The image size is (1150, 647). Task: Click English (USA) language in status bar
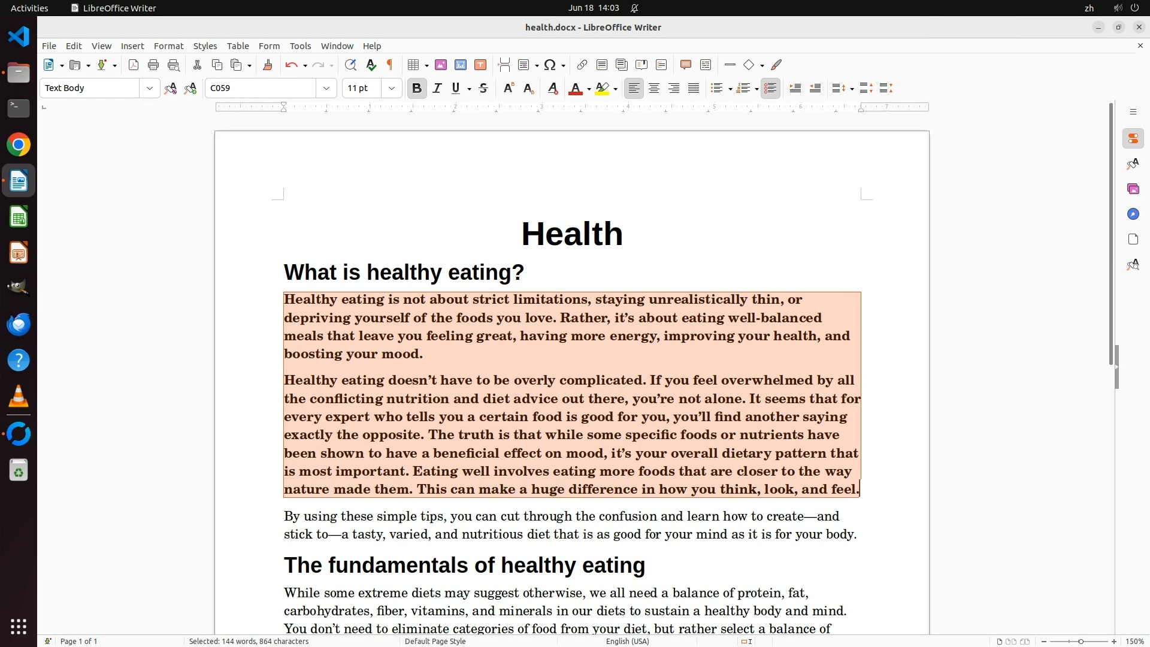[627, 641]
